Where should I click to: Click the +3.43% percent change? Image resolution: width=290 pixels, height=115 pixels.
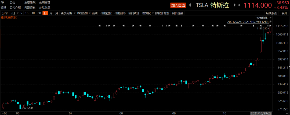281,8
